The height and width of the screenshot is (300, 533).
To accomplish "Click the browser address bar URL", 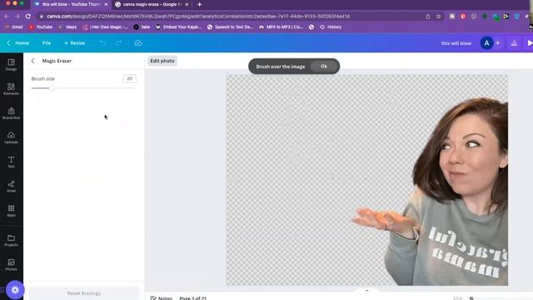I will pyautogui.click(x=198, y=17).
